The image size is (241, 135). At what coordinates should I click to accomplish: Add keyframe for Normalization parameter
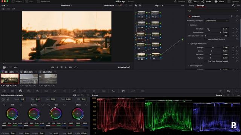coord(233,32)
